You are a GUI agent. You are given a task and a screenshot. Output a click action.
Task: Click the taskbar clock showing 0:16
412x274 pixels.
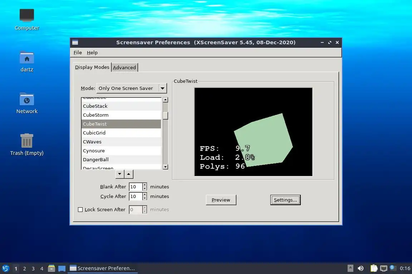tap(405, 268)
